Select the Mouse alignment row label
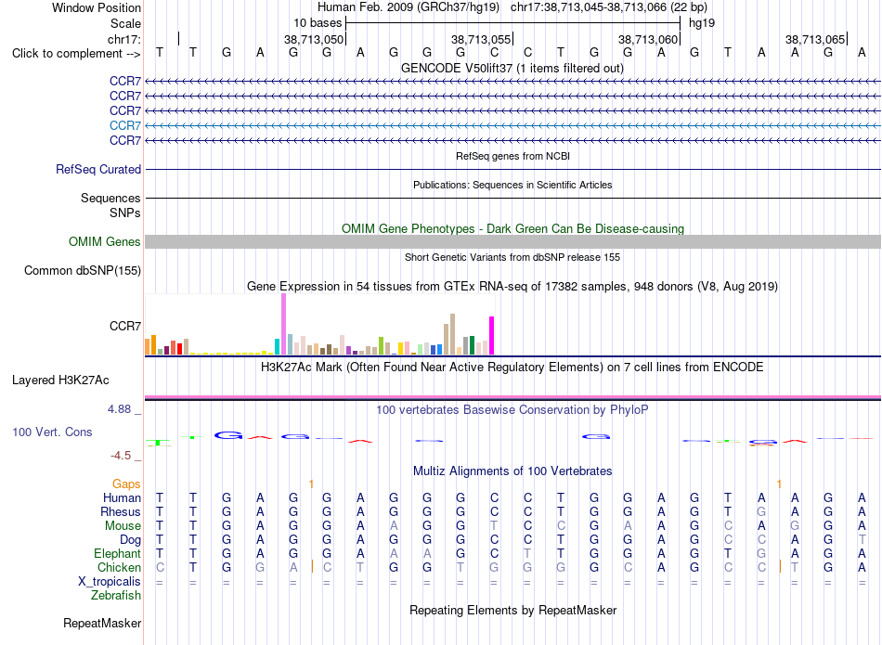Screen dimensions: 882x645 point(123,526)
